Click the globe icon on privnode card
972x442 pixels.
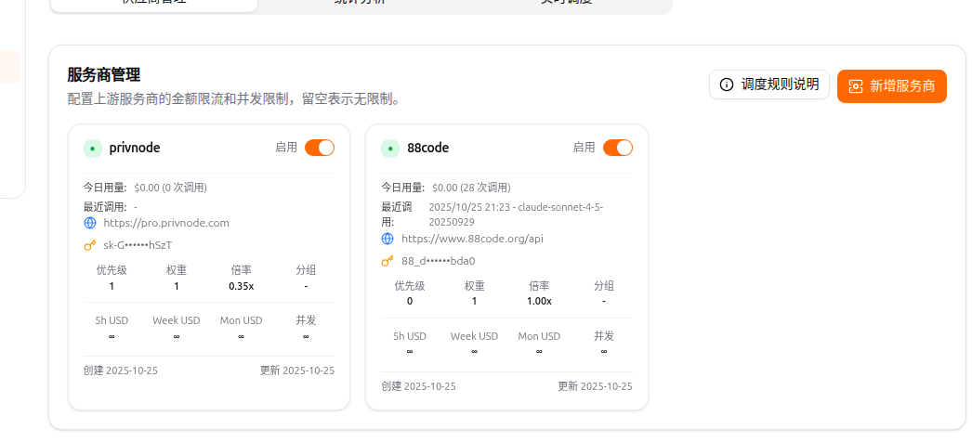click(x=90, y=223)
